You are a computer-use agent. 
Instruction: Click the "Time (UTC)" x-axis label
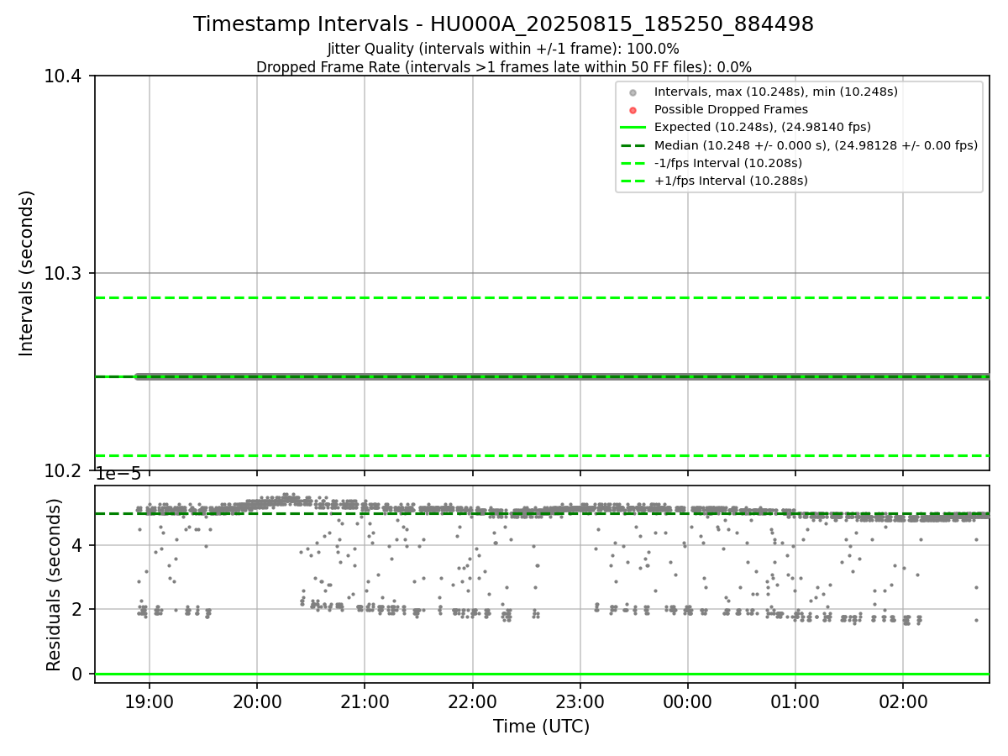click(542, 727)
